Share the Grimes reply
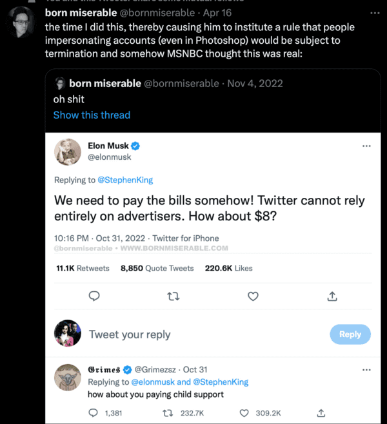This screenshot has width=387, height=424. point(321,413)
